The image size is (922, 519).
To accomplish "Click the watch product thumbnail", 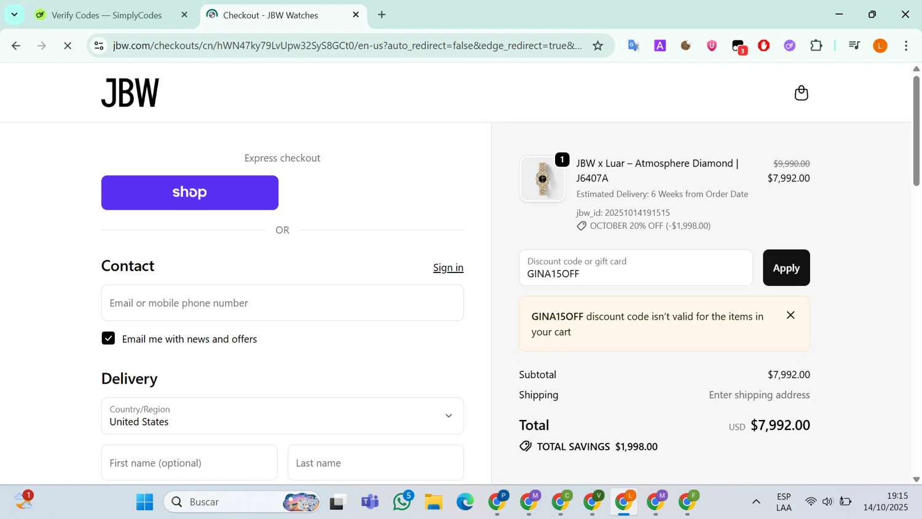I will (x=542, y=178).
